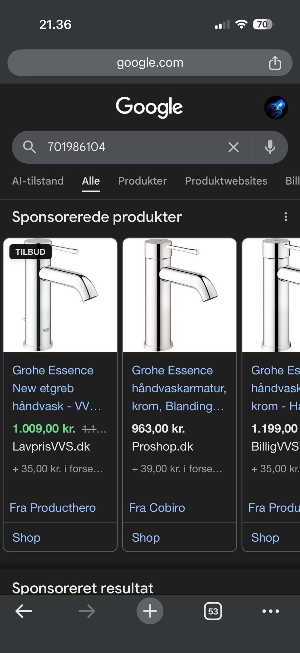The image size is (300, 653).
Task: Switch to the Produkter tab
Action: pyautogui.click(x=142, y=181)
